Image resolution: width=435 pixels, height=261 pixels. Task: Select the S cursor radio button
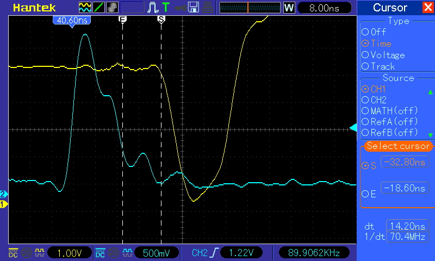[365, 166]
